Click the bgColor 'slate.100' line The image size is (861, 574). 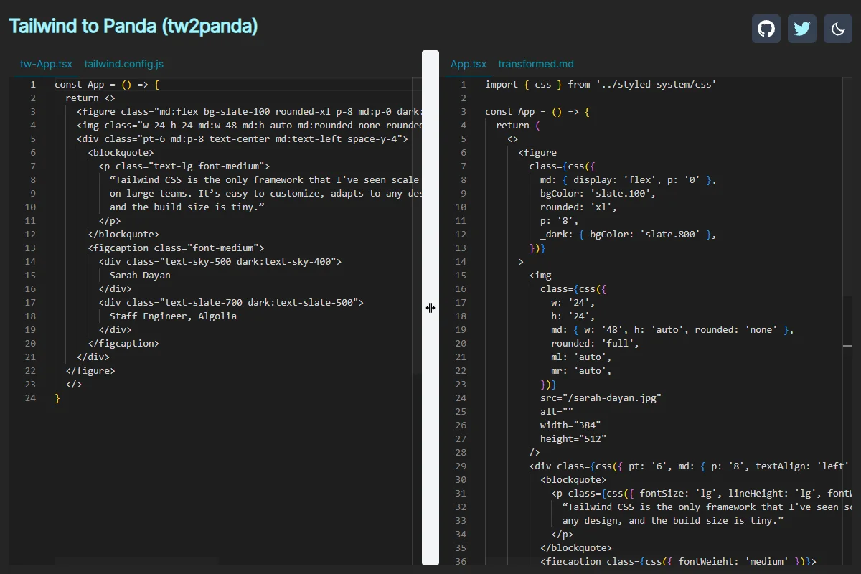point(598,193)
